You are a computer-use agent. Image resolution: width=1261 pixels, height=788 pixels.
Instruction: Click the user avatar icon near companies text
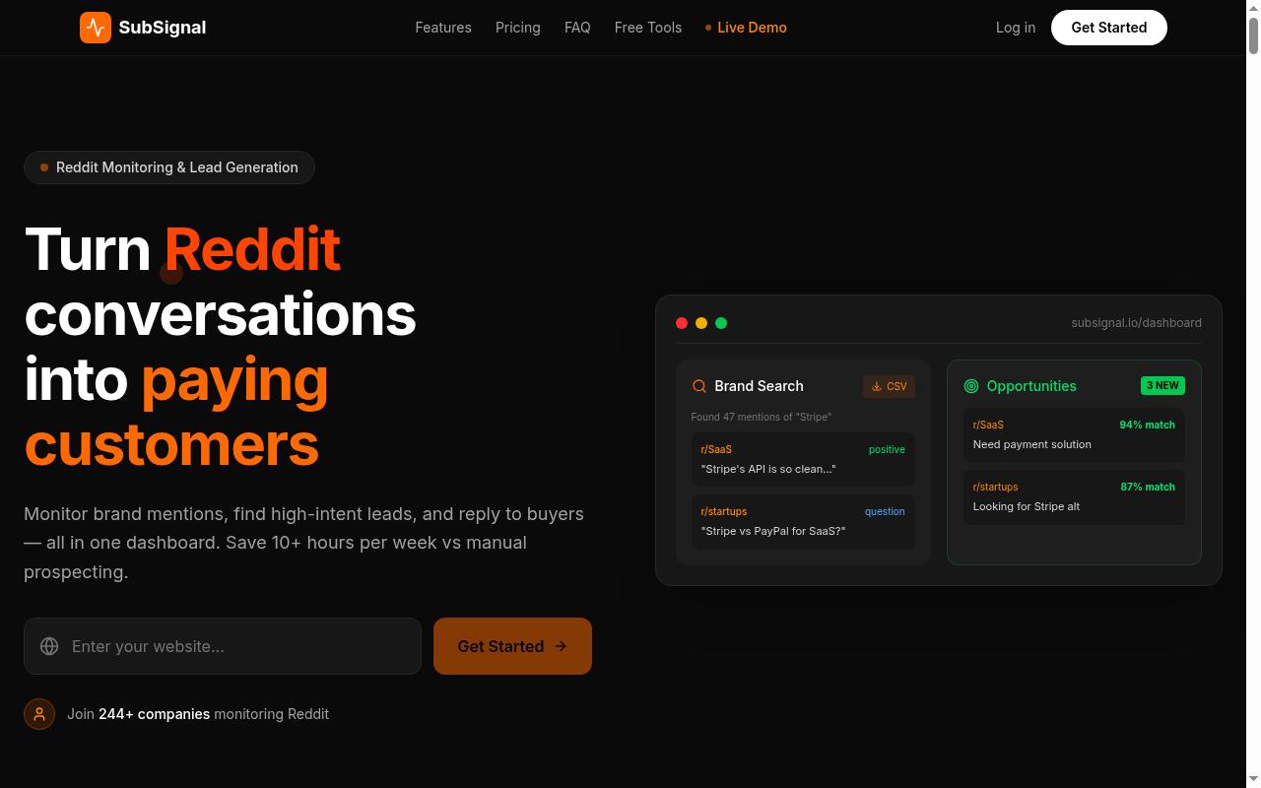39,714
